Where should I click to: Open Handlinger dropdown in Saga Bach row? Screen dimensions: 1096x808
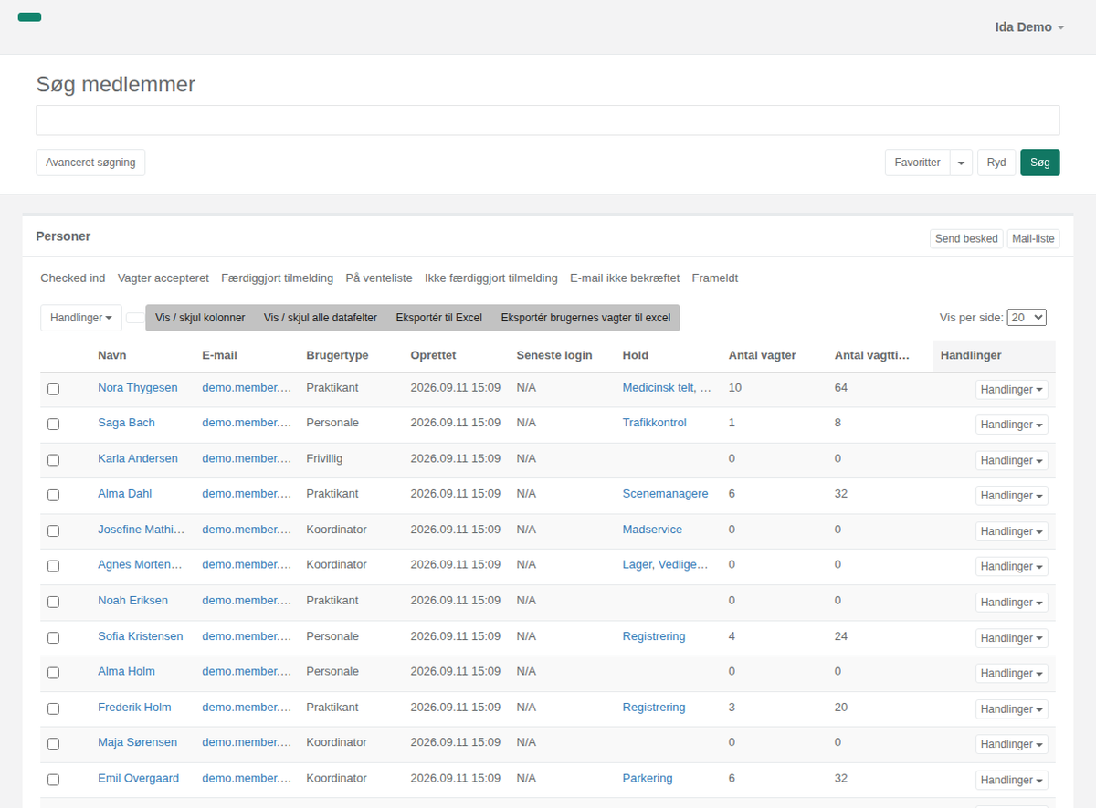1011,425
